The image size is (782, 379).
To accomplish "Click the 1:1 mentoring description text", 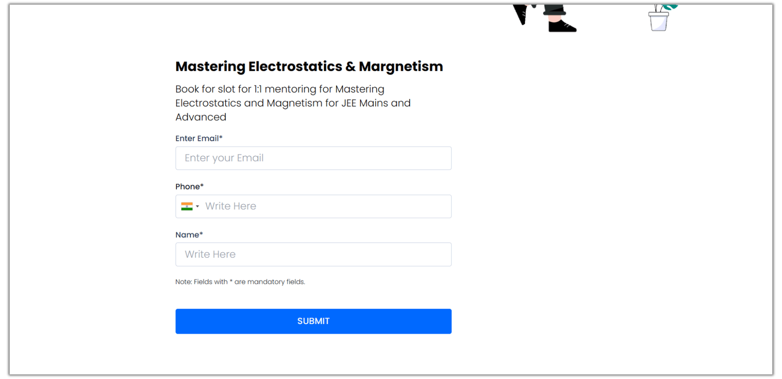I will [293, 103].
